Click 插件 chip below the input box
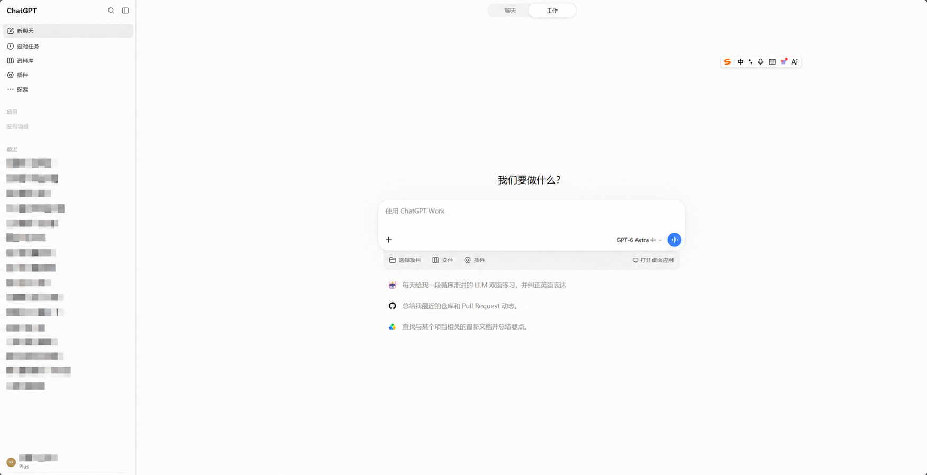The image size is (927, 475). coord(475,260)
